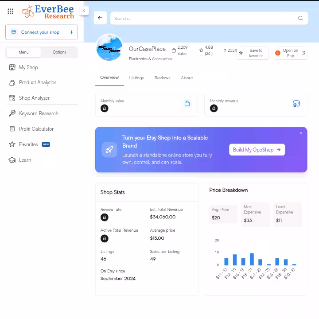Focus the Search input field
Image resolution: width=319 pixels, height=319 pixels.
209,18
